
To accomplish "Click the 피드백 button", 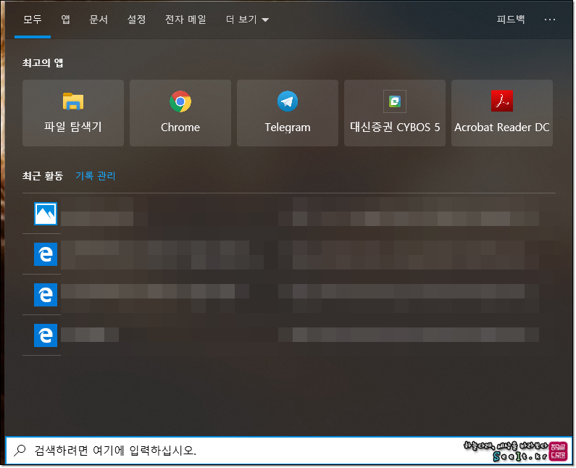I will click(x=511, y=20).
